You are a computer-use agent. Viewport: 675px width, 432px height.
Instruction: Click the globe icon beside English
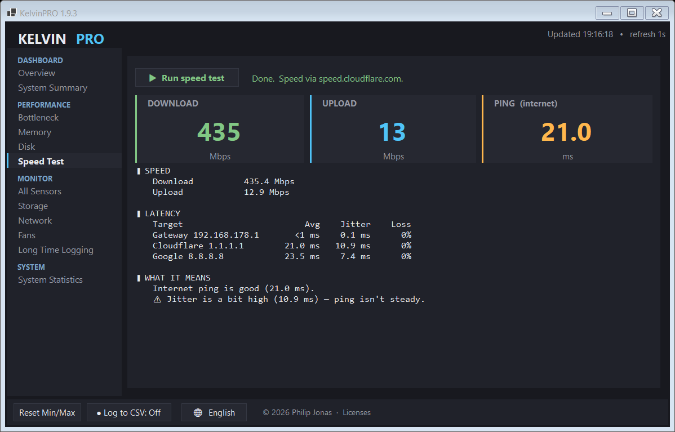[198, 413]
